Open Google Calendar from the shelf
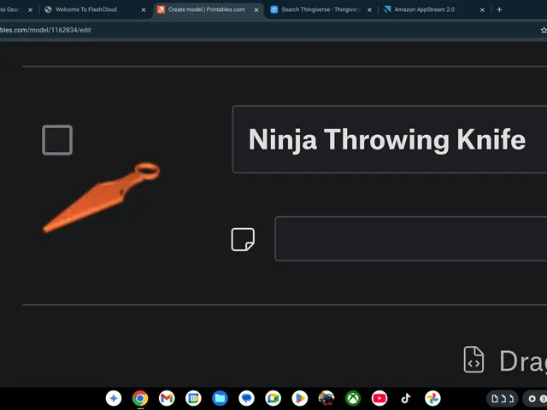 [x=193, y=398]
